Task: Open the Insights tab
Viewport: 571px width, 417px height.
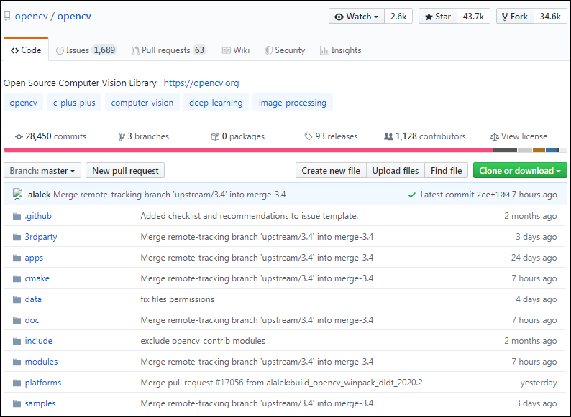Action: pos(340,50)
